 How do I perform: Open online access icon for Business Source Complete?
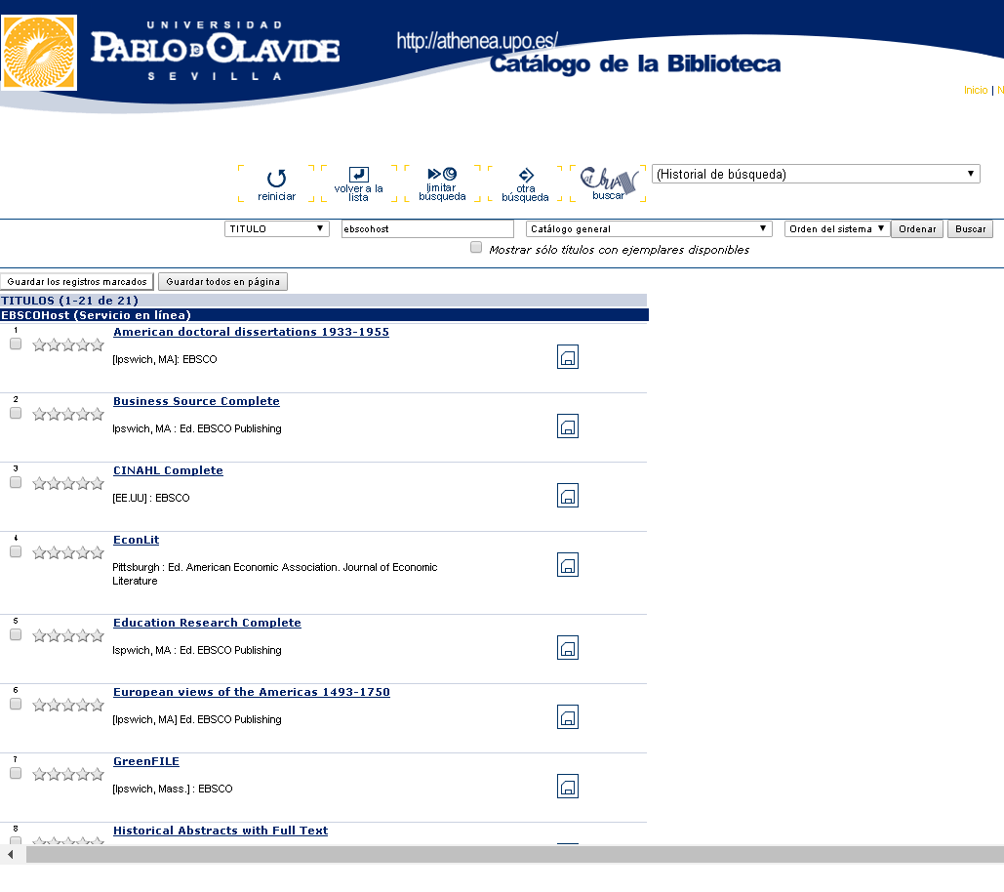point(568,426)
